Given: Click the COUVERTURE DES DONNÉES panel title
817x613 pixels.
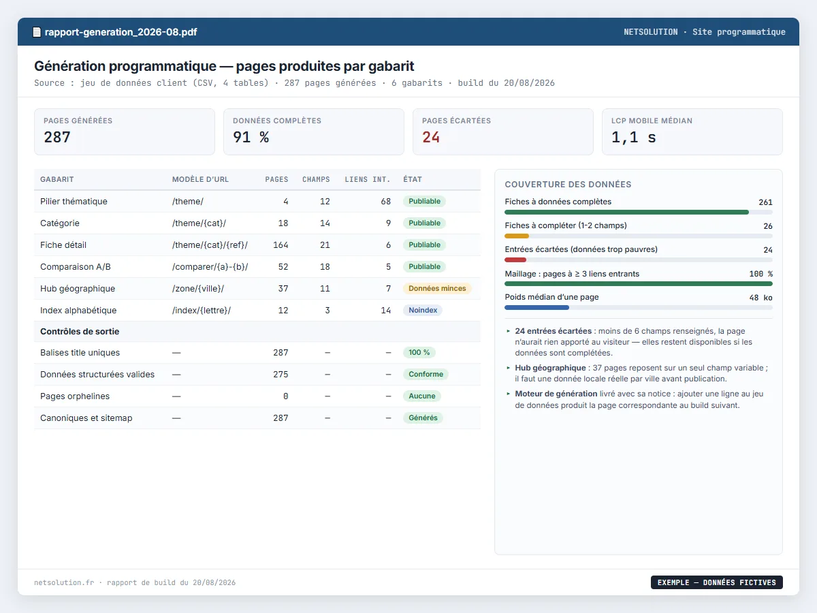Looking at the screenshot, I should (x=568, y=185).
